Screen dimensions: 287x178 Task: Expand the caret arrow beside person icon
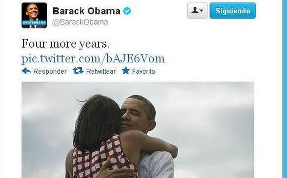(202, 11)
